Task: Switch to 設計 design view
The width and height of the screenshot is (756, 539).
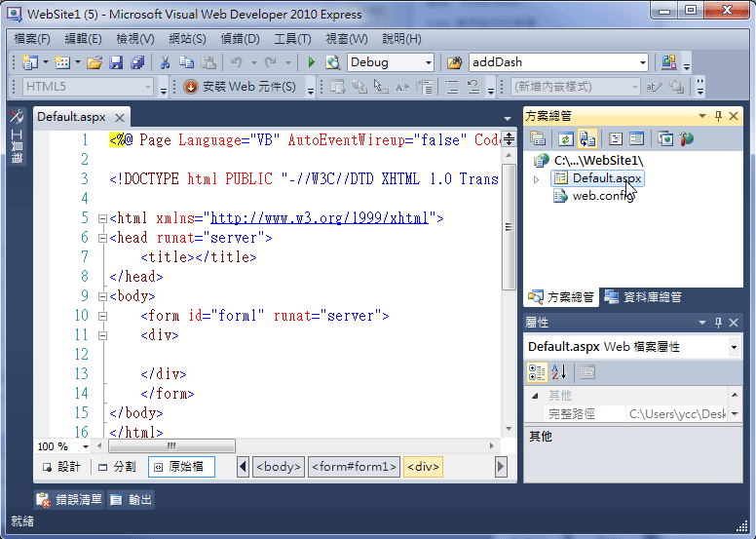Action: coord(61,467)
